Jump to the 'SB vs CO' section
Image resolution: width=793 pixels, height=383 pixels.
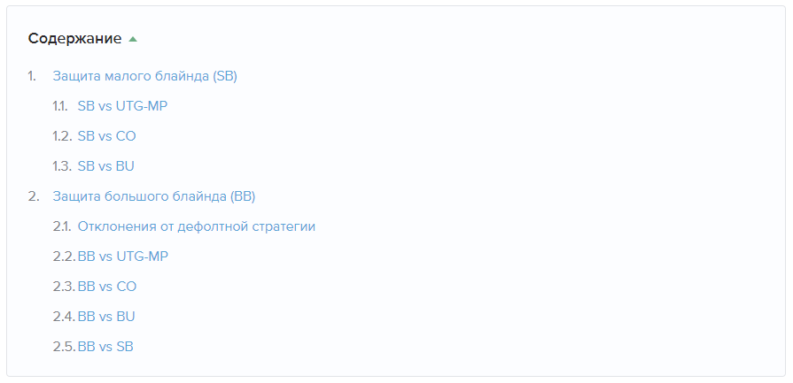(x=106, y=136)
